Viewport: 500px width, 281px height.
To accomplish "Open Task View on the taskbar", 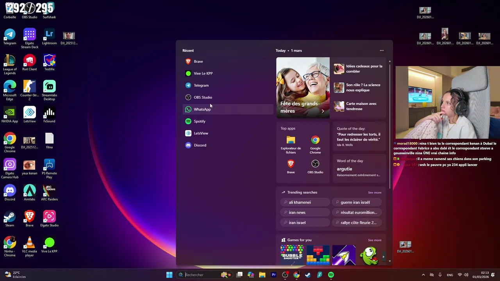I will point(239,275).
